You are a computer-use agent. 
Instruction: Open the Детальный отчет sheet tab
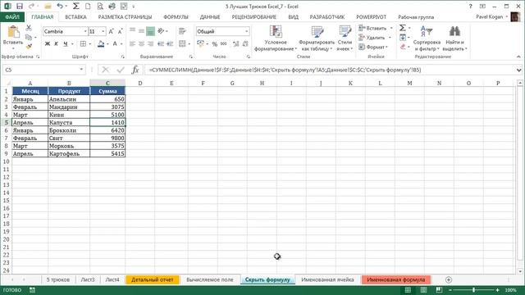tap(153, 279)
